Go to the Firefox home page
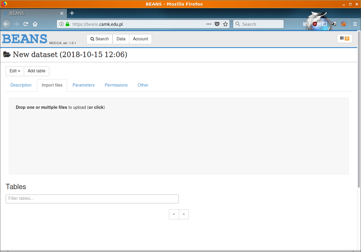The height and width of the screenshot is (252, 361). click(35, 24)
